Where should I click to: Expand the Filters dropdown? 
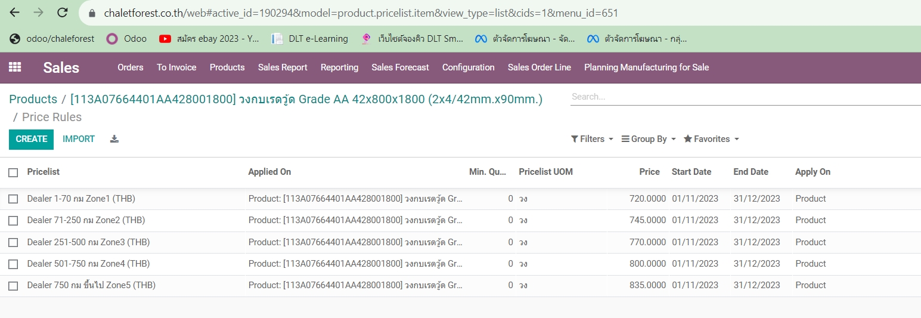pos(592,139)
